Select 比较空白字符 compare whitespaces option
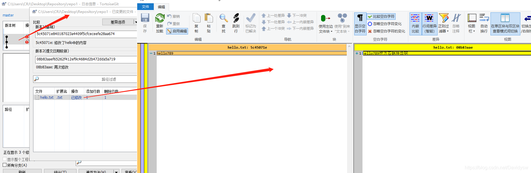 tap(381, 17)
